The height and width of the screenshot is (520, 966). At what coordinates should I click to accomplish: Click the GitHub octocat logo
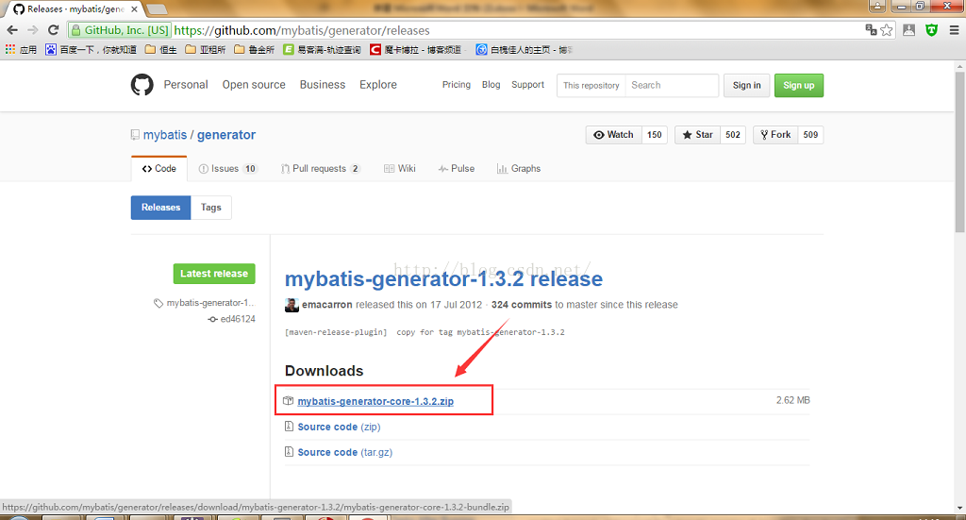click(x=142, y=85)
